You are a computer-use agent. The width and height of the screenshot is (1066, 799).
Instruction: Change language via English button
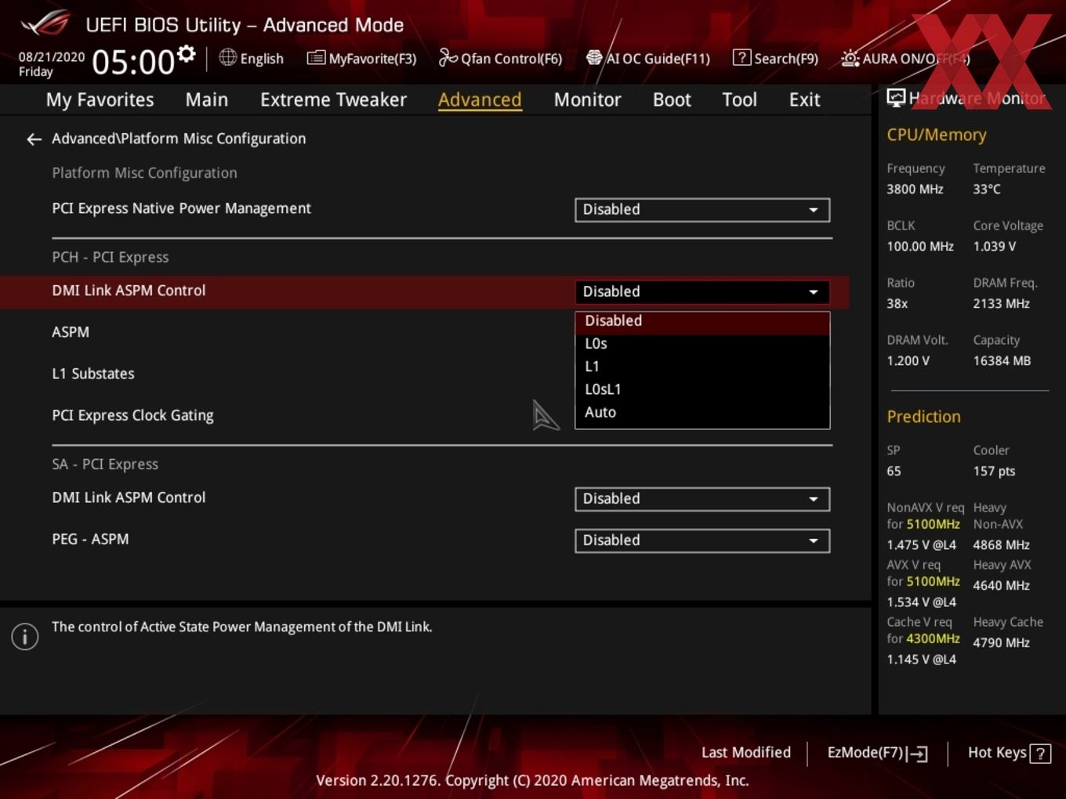(x=252, y=58)
